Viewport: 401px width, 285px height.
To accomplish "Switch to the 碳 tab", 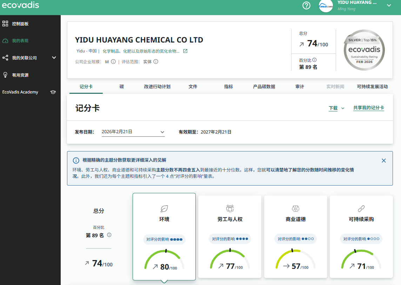I will coord(121,86).
